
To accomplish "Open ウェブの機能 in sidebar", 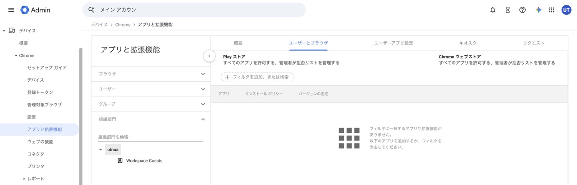I will point(40,142).
